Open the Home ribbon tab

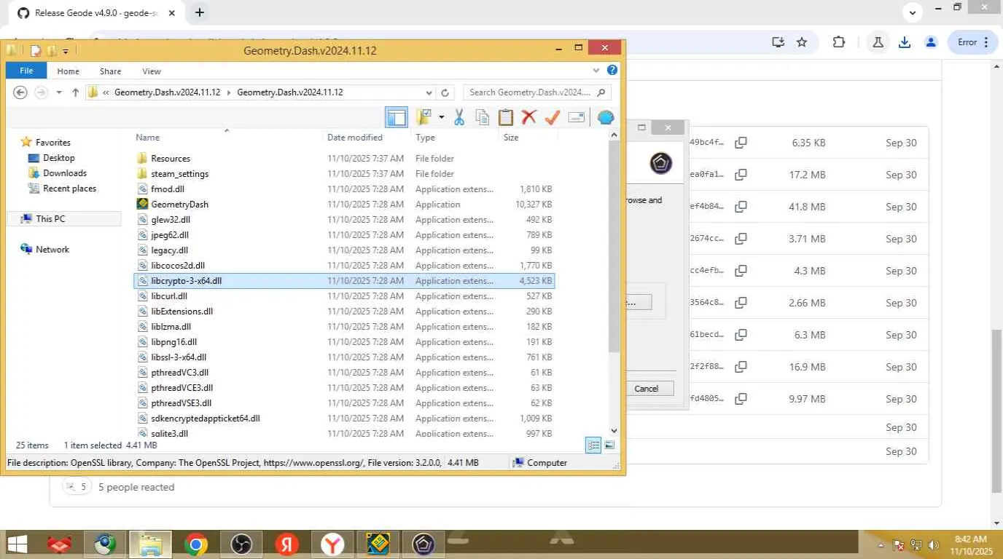pyautogui.click(x=68, y=71)
